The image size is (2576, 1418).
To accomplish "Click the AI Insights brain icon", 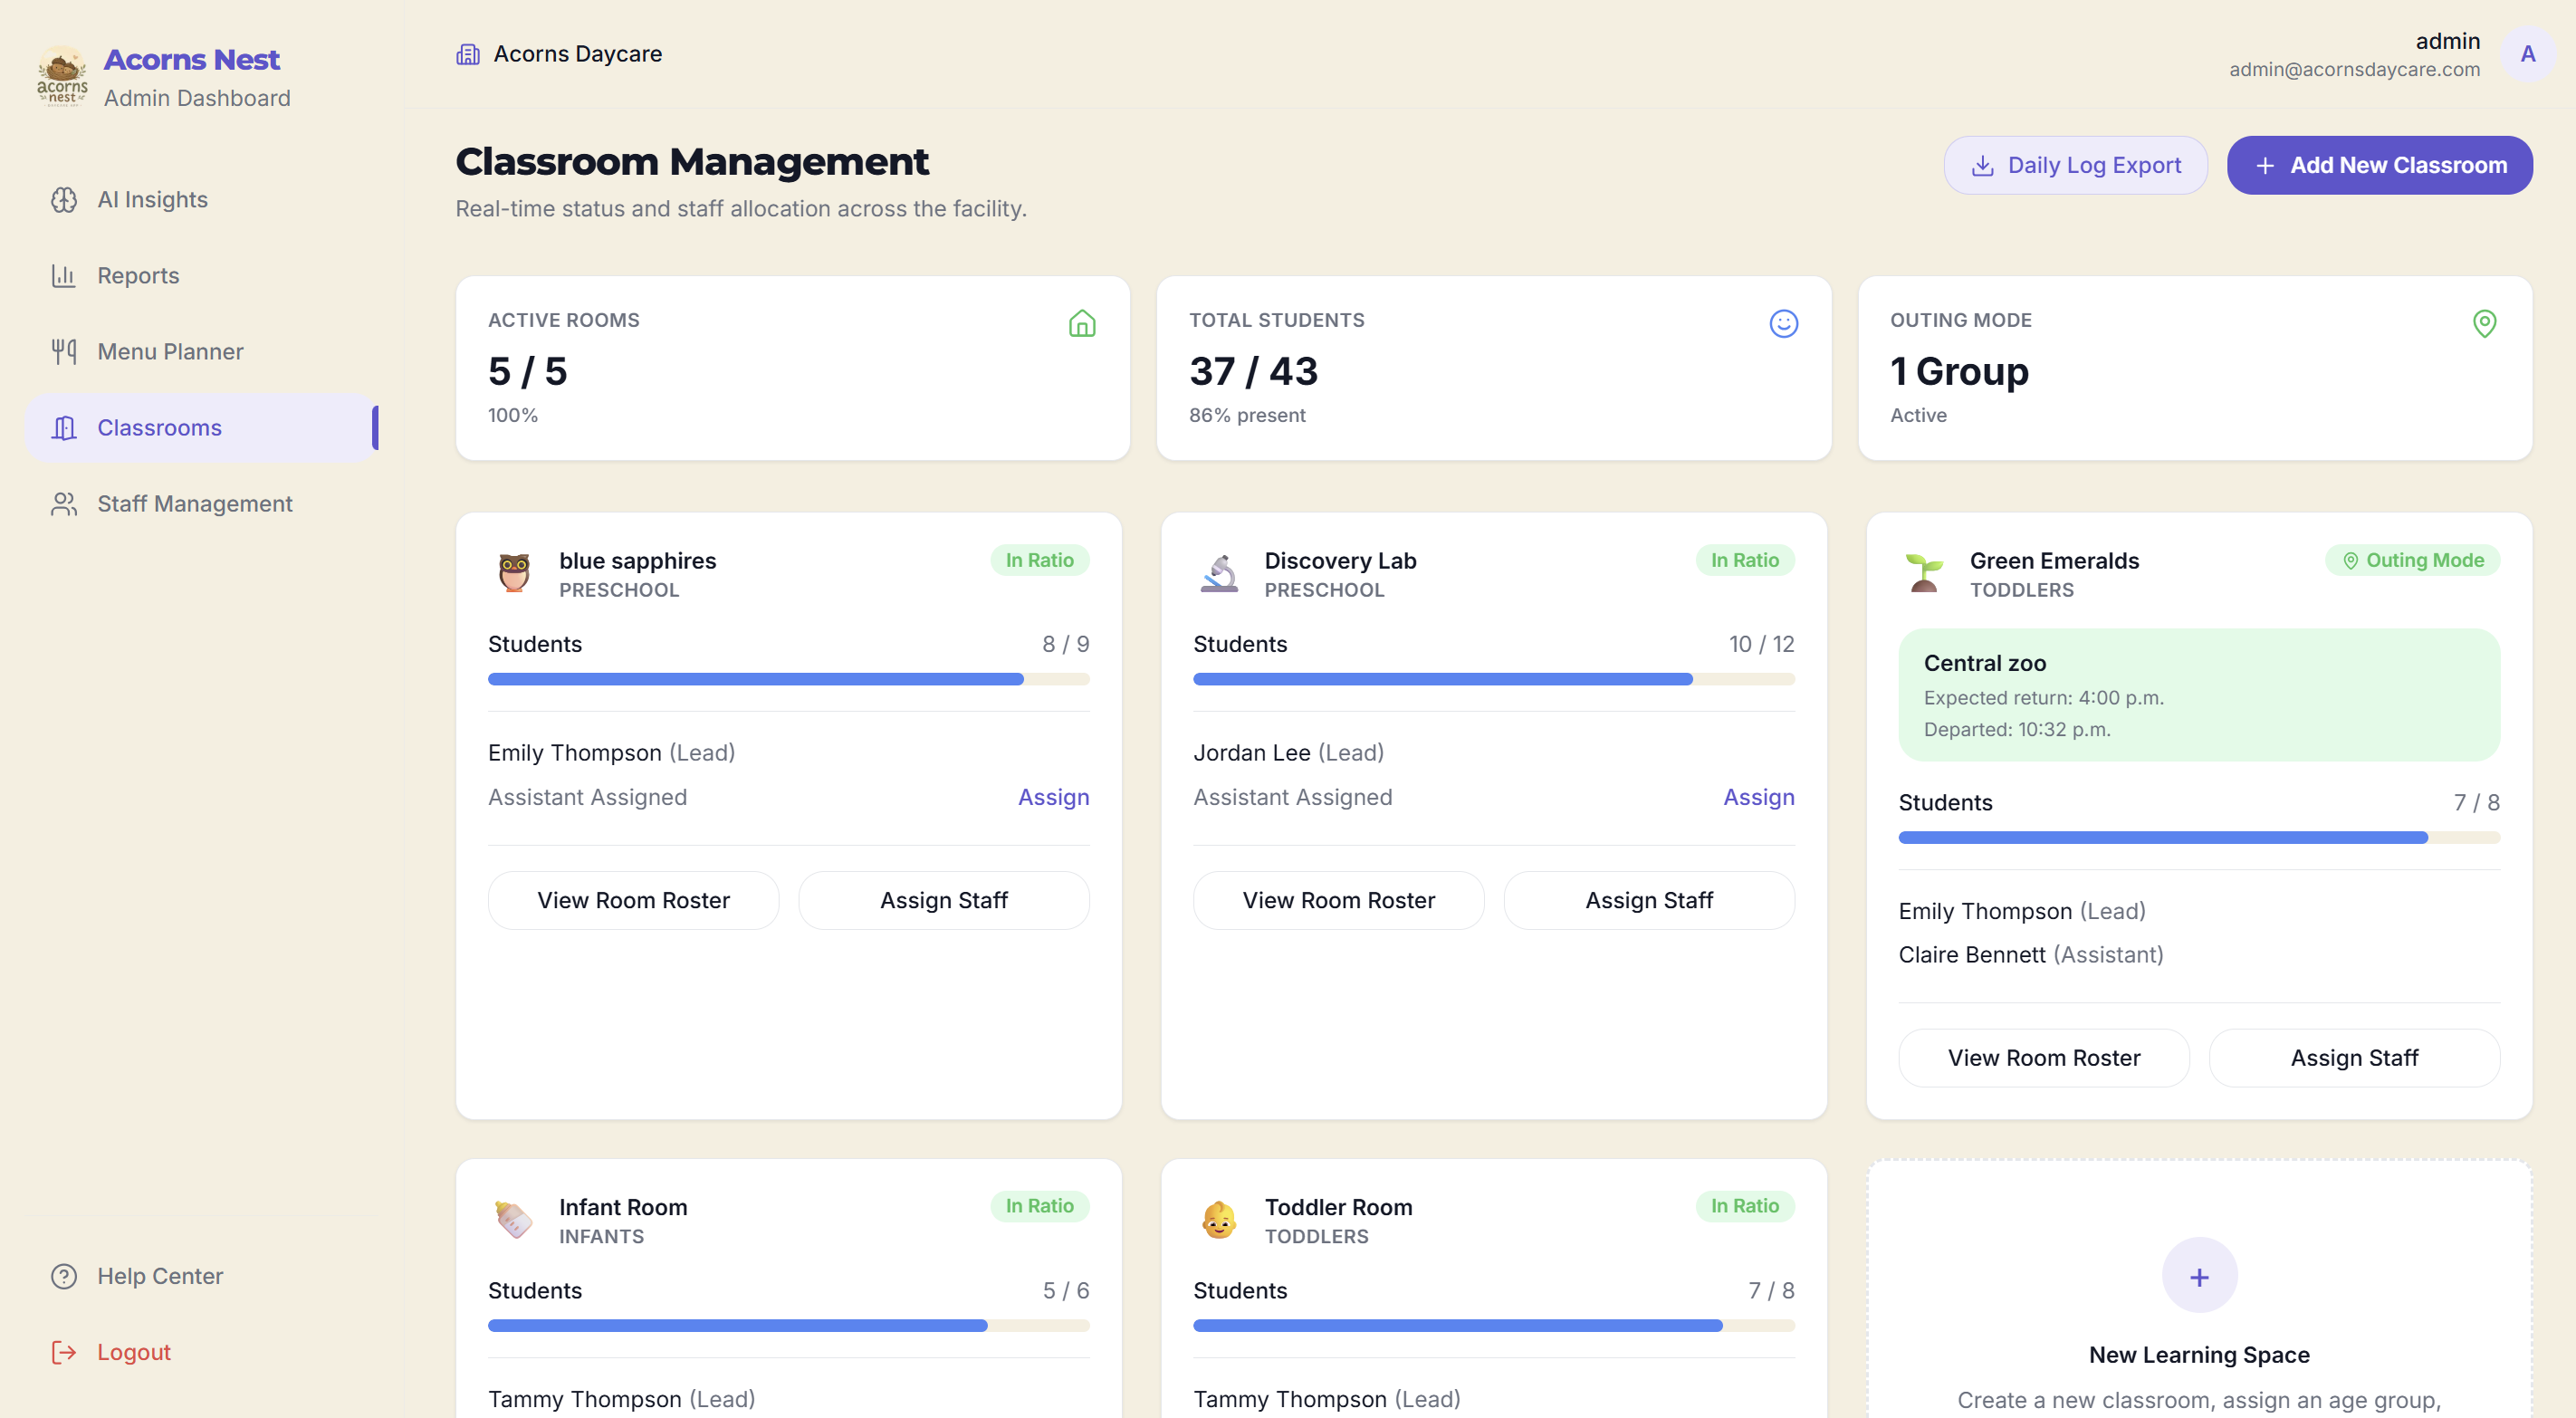I will pos(64,200).
